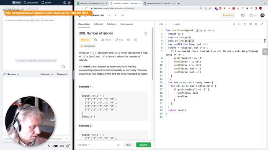The width and height of the screenshot is (268, 150).
Task: Bookmark page with Chrome star icon
Action: point(210,8)
